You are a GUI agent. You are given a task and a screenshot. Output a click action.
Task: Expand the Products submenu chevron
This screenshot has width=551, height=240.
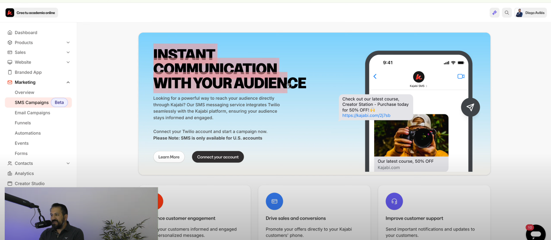tap(68, 42)
